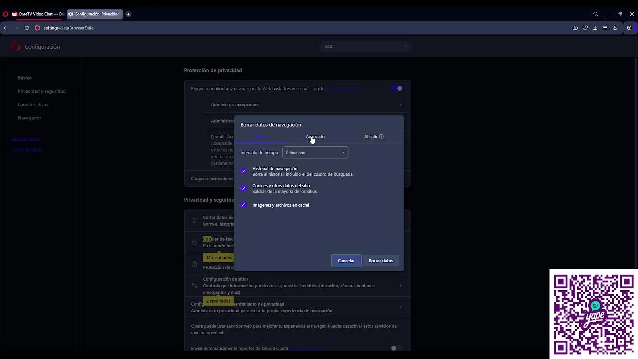
Task: Open the Intervalo de tiempo dropdown
Action: tap(315, 153)
